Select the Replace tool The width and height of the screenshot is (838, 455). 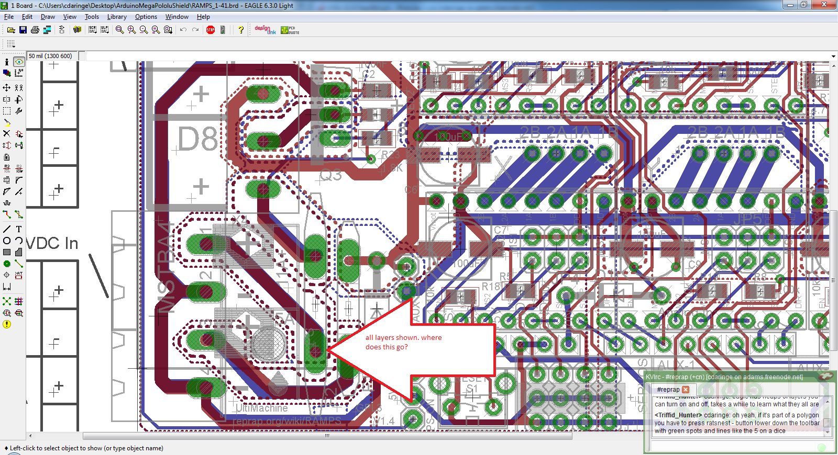click(x=19, y=145)
